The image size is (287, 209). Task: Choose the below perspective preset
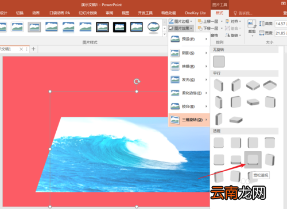270,143
